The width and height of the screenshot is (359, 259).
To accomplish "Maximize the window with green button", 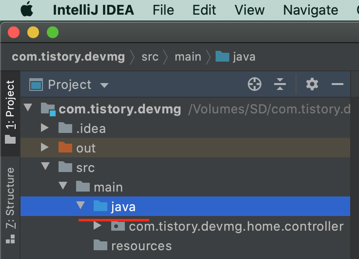I will [x=53, y=32].
